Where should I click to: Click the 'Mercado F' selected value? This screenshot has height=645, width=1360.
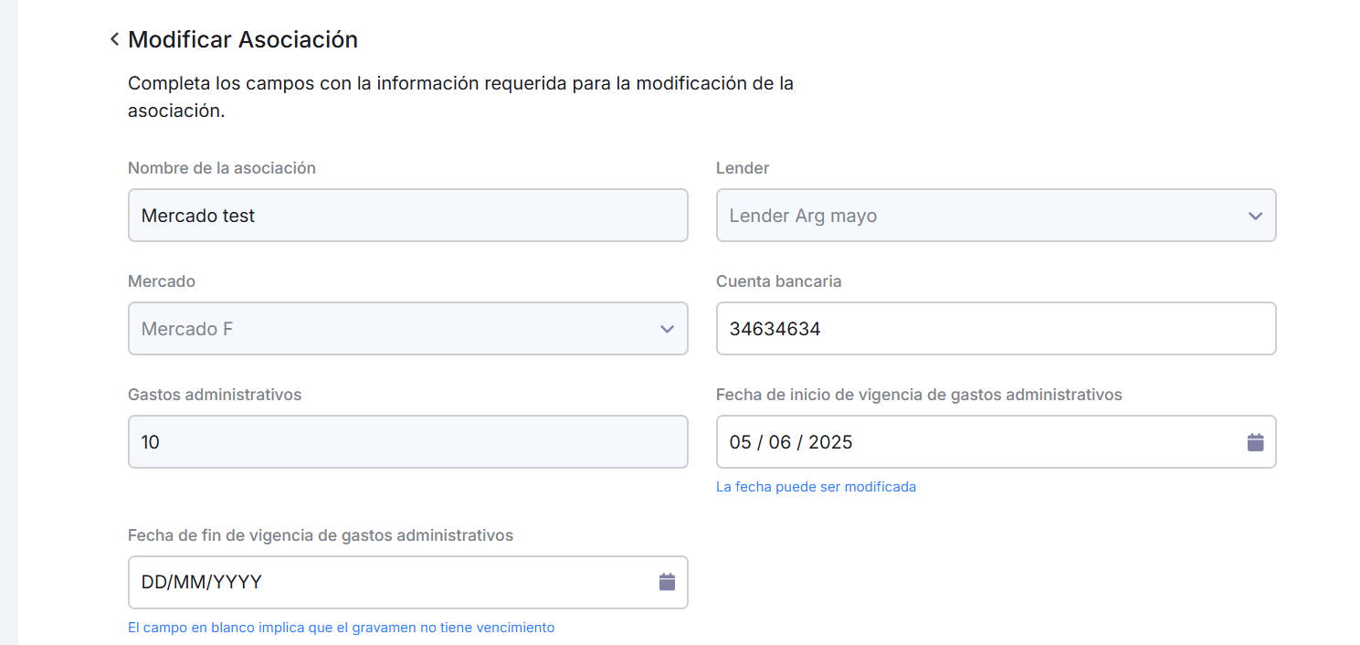coord(187,329)
